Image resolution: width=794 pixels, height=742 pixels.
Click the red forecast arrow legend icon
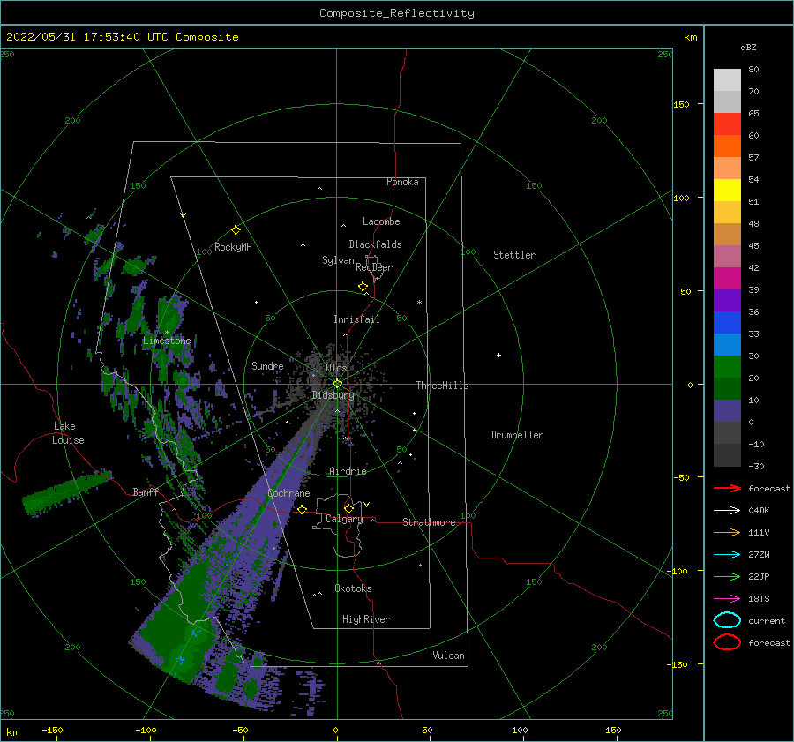pyautogui.click(x=727, y=488)
